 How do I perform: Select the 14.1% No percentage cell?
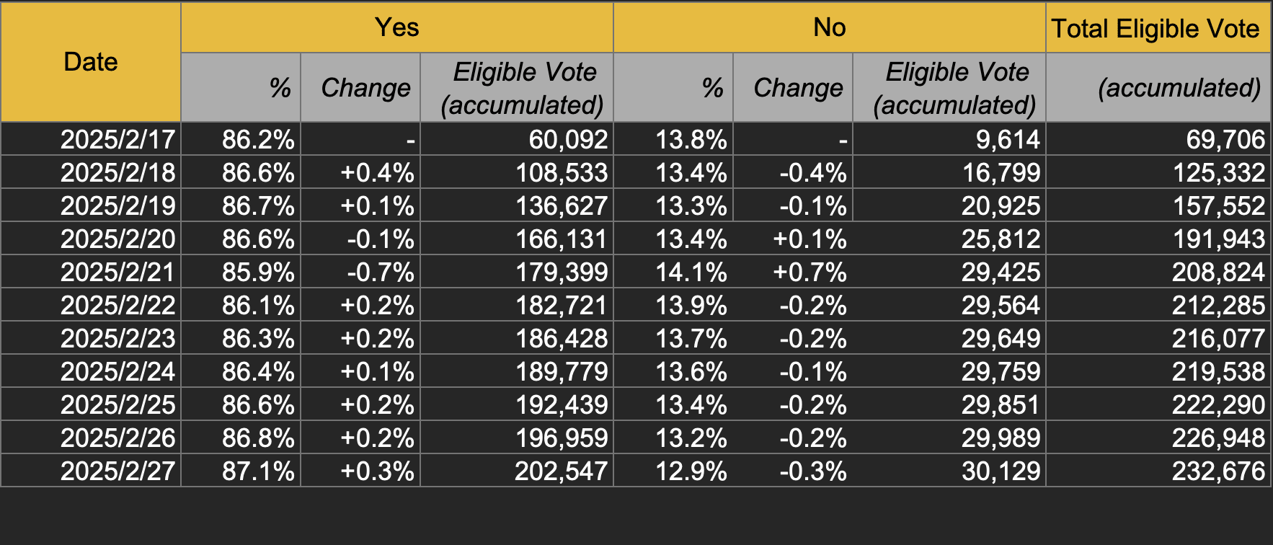click(691, 272)
